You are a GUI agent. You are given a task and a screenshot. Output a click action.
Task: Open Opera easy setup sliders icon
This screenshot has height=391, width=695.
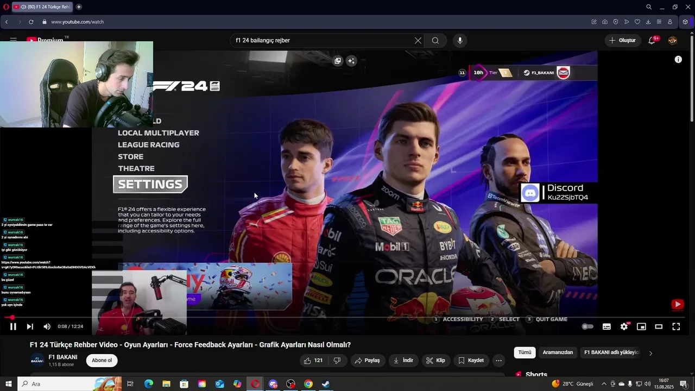coord(659,22)
